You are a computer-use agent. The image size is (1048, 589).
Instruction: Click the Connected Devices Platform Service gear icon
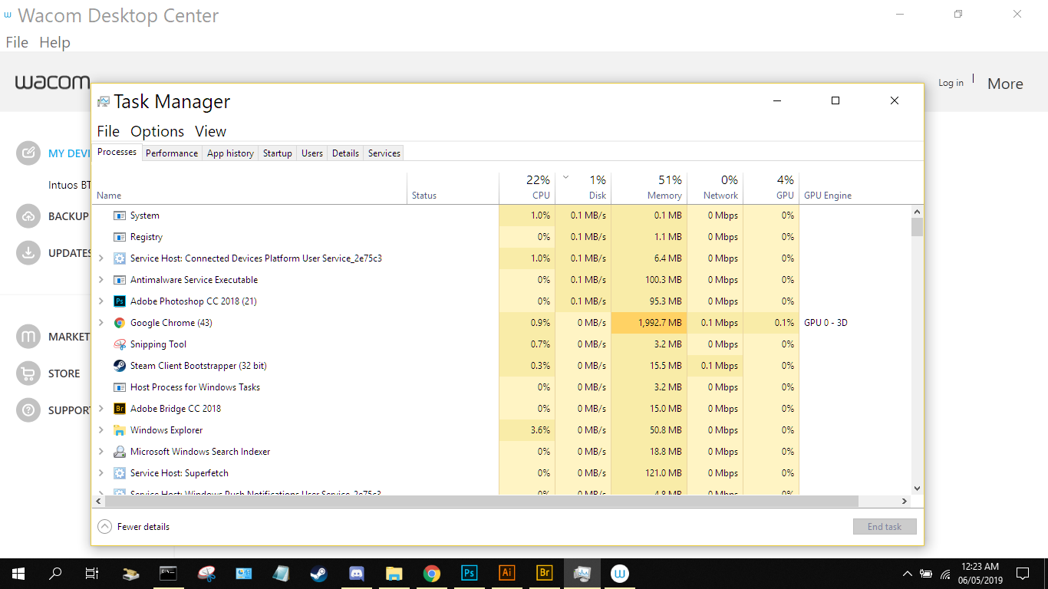(119, 258)
